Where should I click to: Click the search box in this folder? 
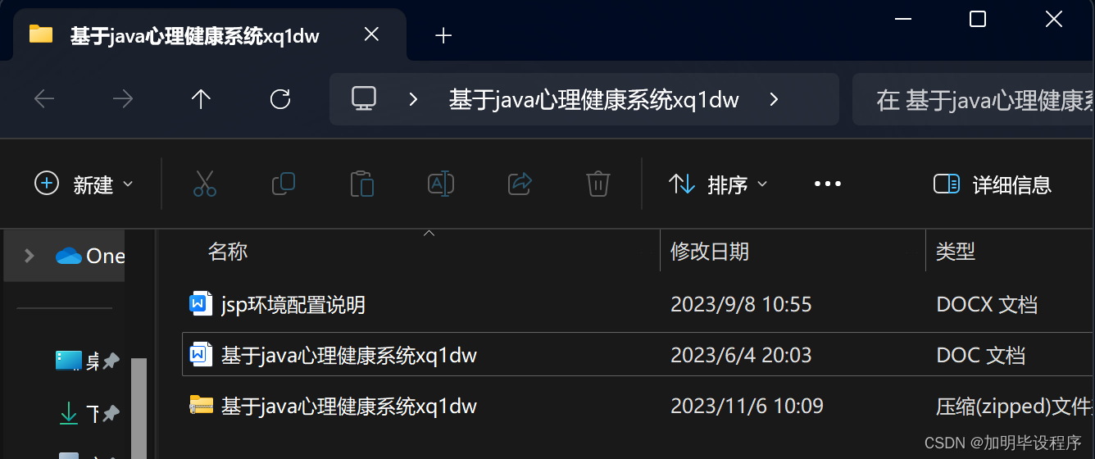pos(974,100)
